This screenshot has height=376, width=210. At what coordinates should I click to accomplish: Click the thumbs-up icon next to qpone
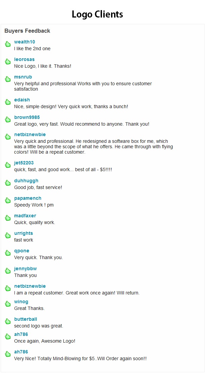(x=8, y=253)
